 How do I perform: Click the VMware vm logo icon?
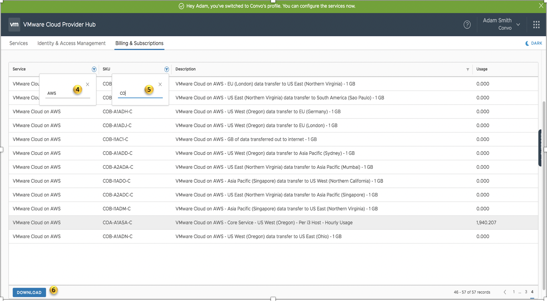(14, 25)
